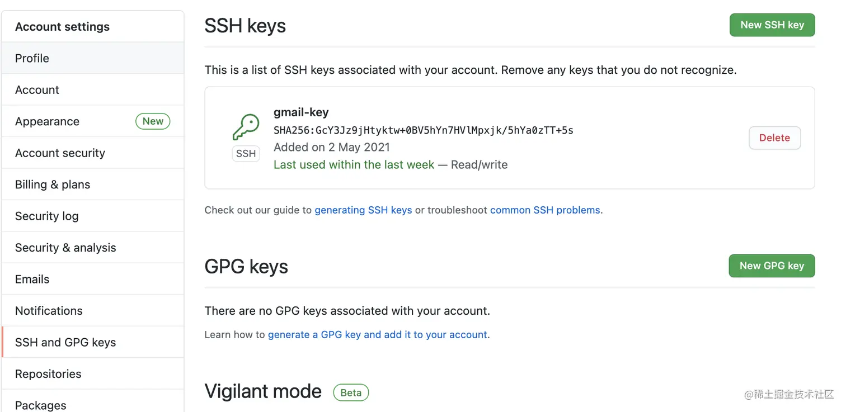Open Security & analysis settings
This screenshot has height=412, width=846.
tap(66, 248)
